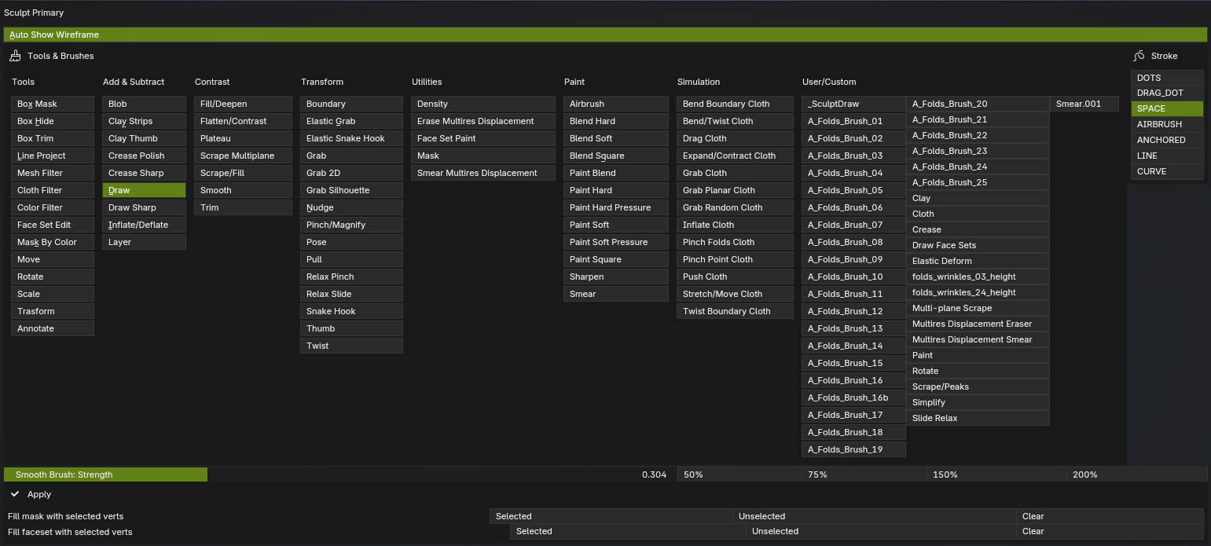Choose the Twist brush
This screenshot has width=1211, height=546.
(352, 346)
